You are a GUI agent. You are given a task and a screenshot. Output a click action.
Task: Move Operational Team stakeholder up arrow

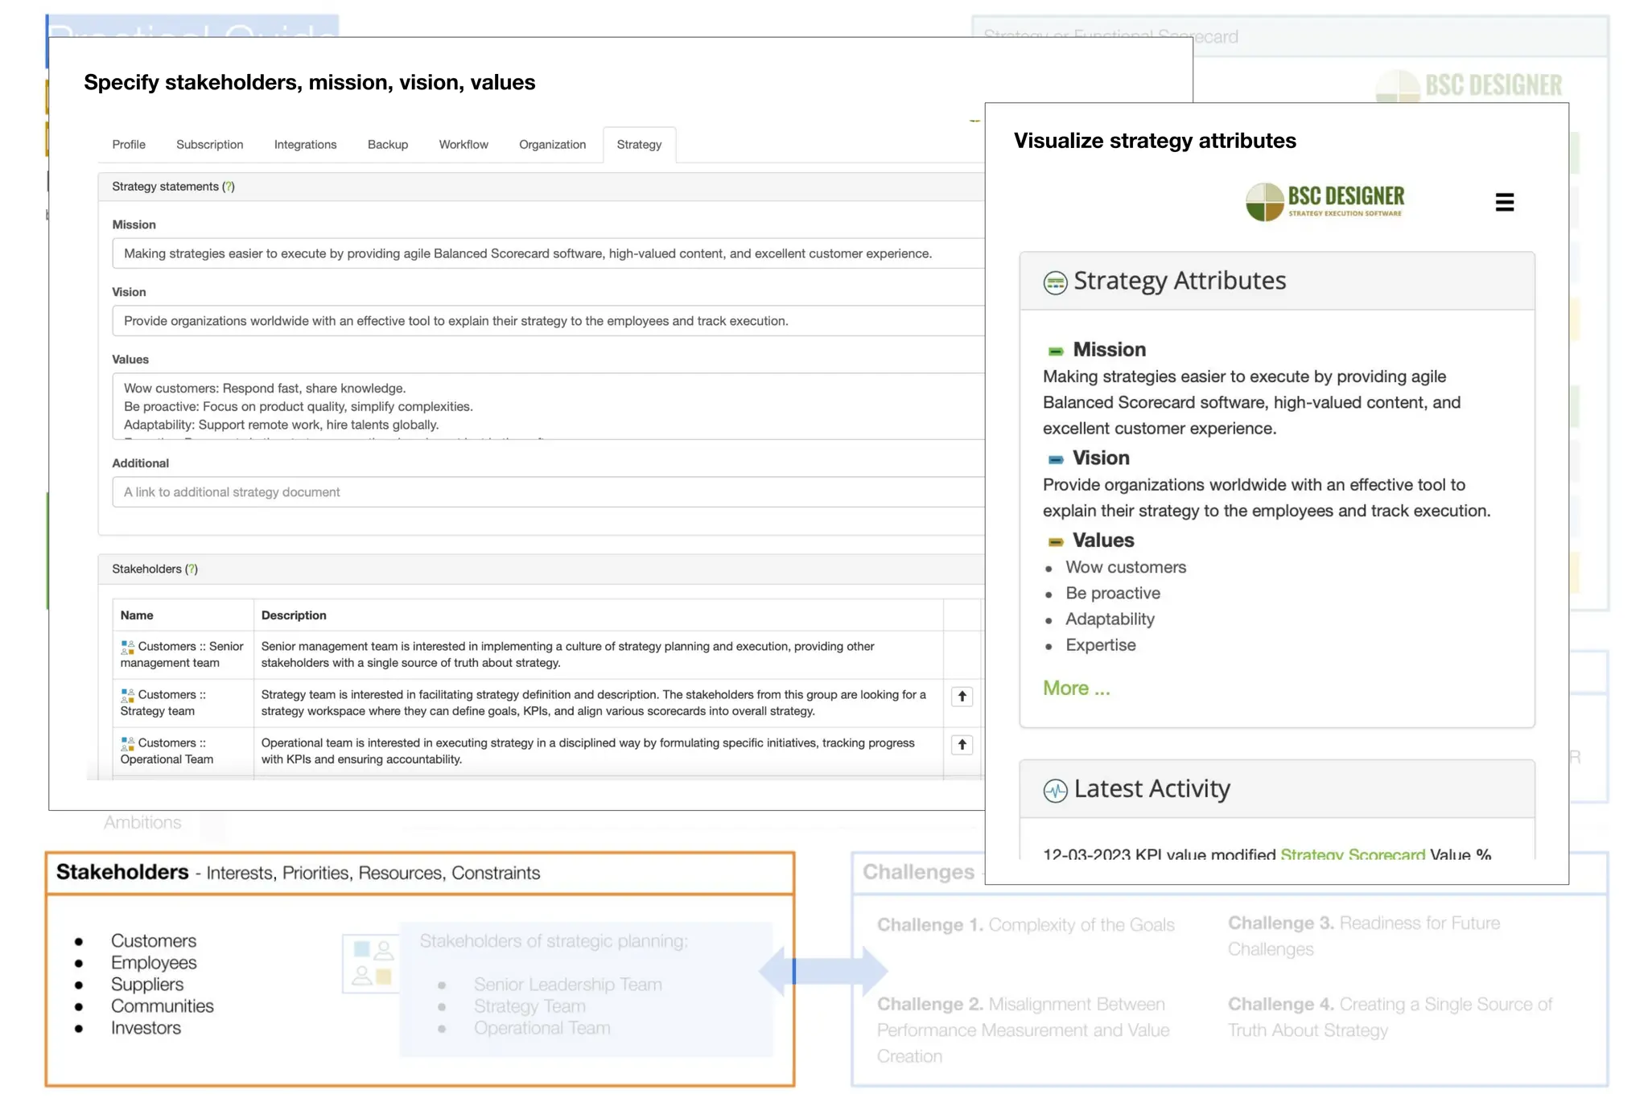coord(962,745)
